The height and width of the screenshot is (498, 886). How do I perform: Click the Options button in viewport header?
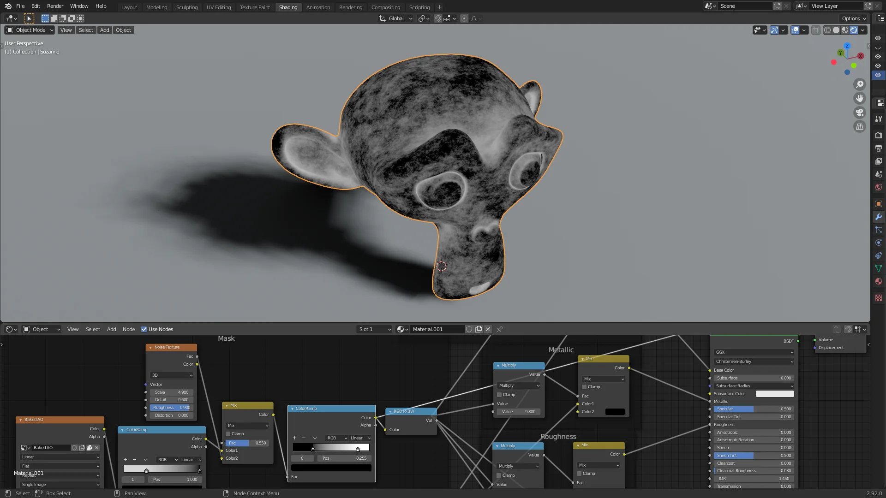[x=853, y=18]
